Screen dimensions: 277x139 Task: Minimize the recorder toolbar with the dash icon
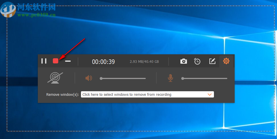point(68,61)
